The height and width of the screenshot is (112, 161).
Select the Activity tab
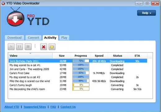tap(50, 38)
